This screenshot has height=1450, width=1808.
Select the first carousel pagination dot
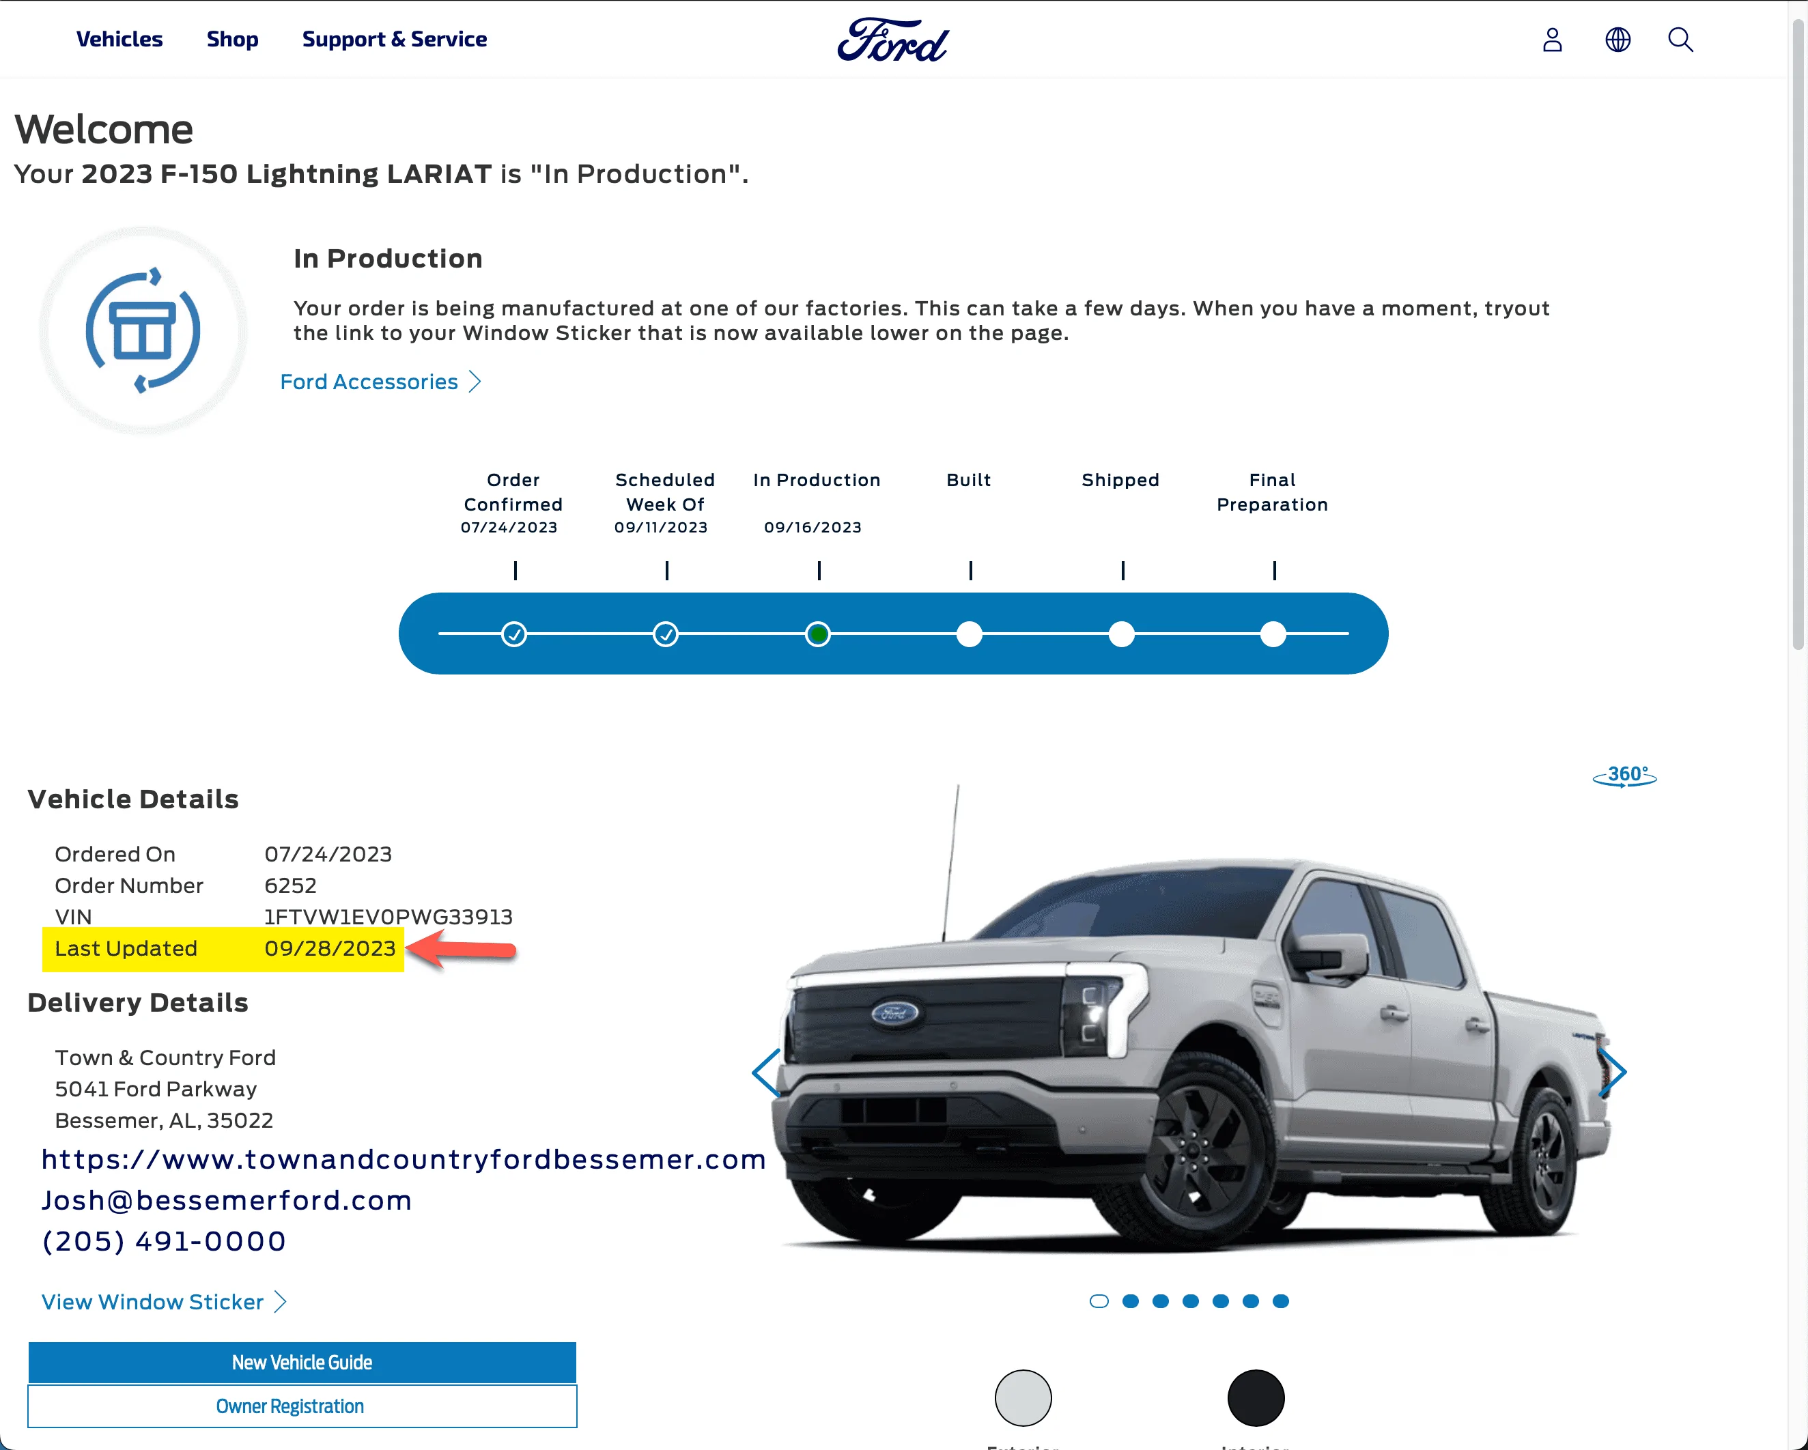pos(1099,1300)
